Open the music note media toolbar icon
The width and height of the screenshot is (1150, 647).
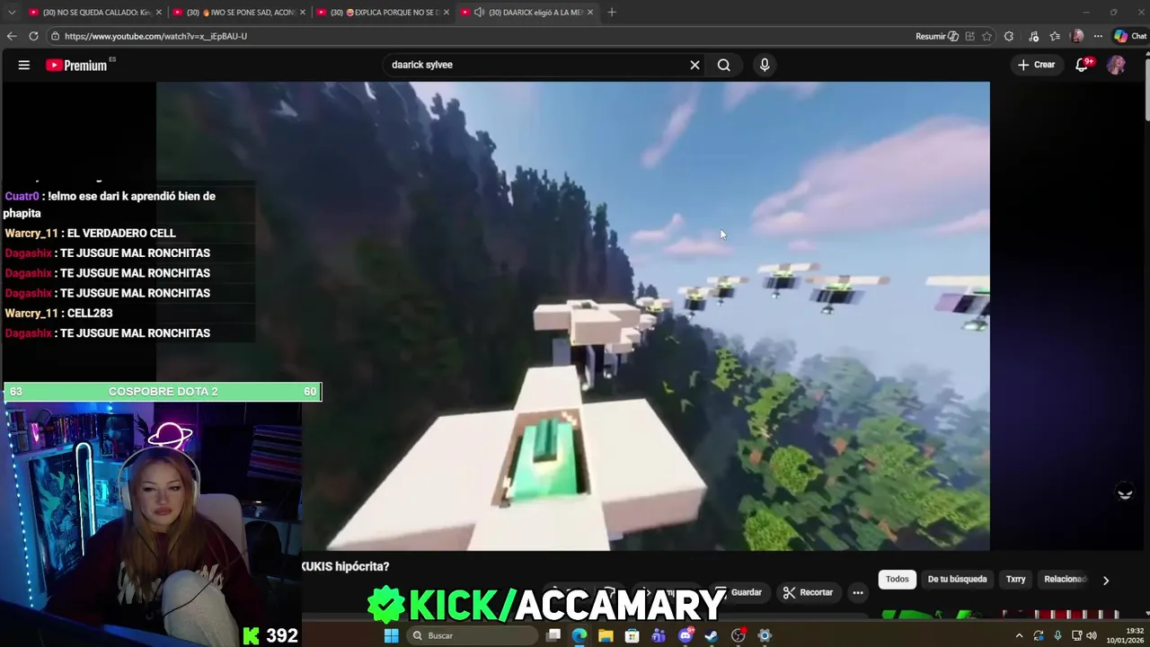pyautogui.click(x=1034, y=36)
